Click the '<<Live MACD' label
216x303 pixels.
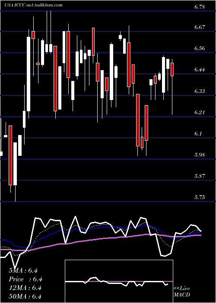182,292
